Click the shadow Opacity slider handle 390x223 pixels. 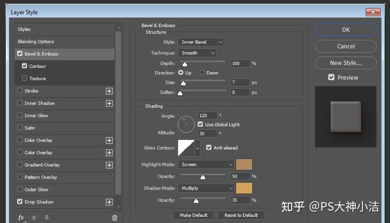click(196, 201)
